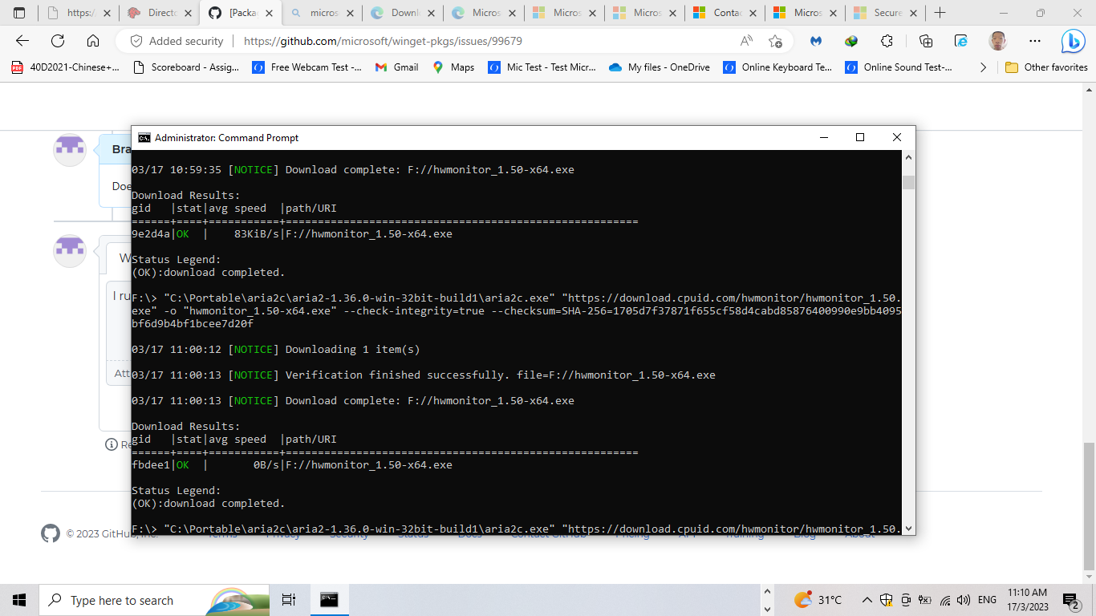
Task: Click the Command Prompt icon in title bar
Action: (x=144, y=137)
